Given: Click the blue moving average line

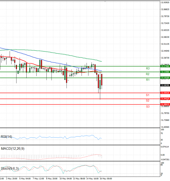Looking at the screenshot, I should click(x=51, y=62).
